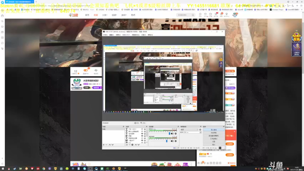The height and width of the screenshot is (171, 304).
Task: Open the Douyu followed heart icon
Action: (206, 14)
